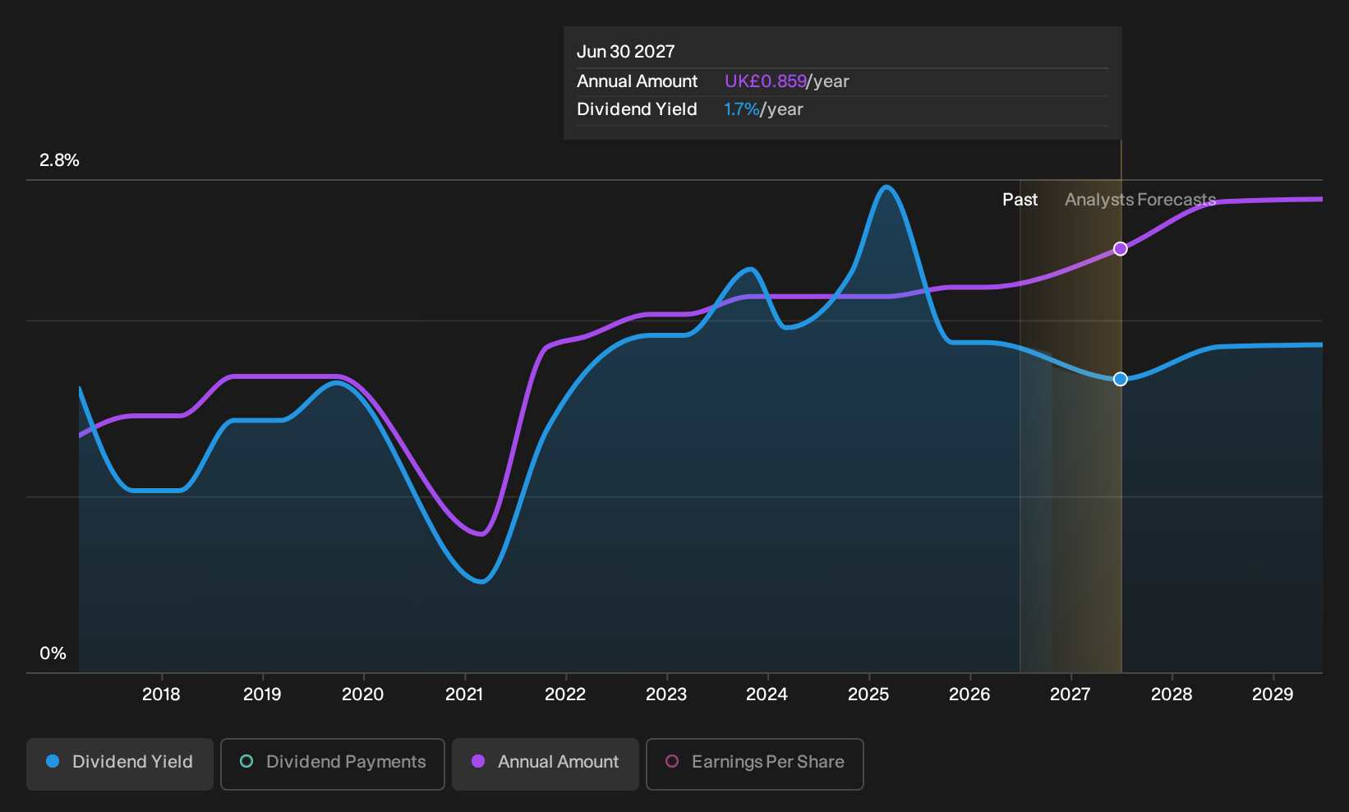
Task: Click the 2024 x-axis label
Action: (767, 694)
